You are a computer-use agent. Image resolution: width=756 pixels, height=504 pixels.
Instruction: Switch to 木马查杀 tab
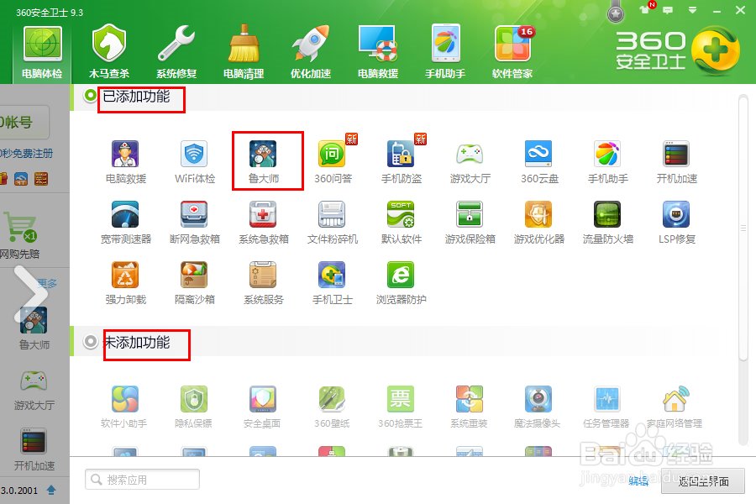point(109,52)
